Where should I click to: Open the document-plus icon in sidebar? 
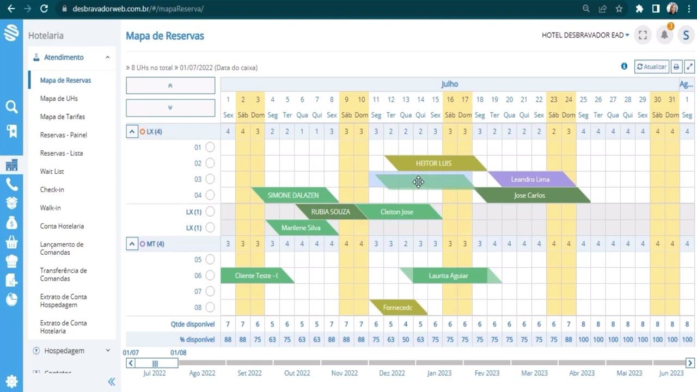[11, 280]
